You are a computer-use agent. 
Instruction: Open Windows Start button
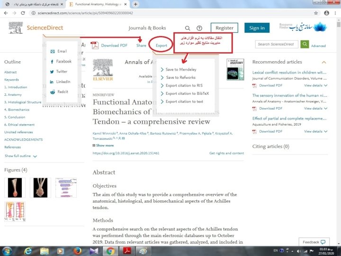pyautogui.click(x=7, y=251)
